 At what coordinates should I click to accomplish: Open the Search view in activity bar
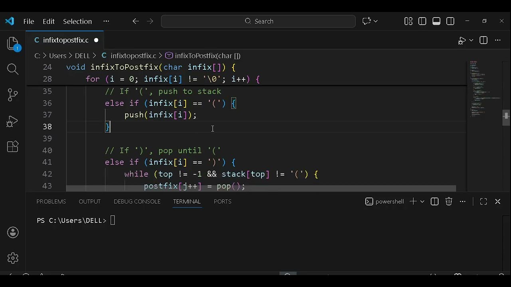pyautogui.click(x=13, y=69)
